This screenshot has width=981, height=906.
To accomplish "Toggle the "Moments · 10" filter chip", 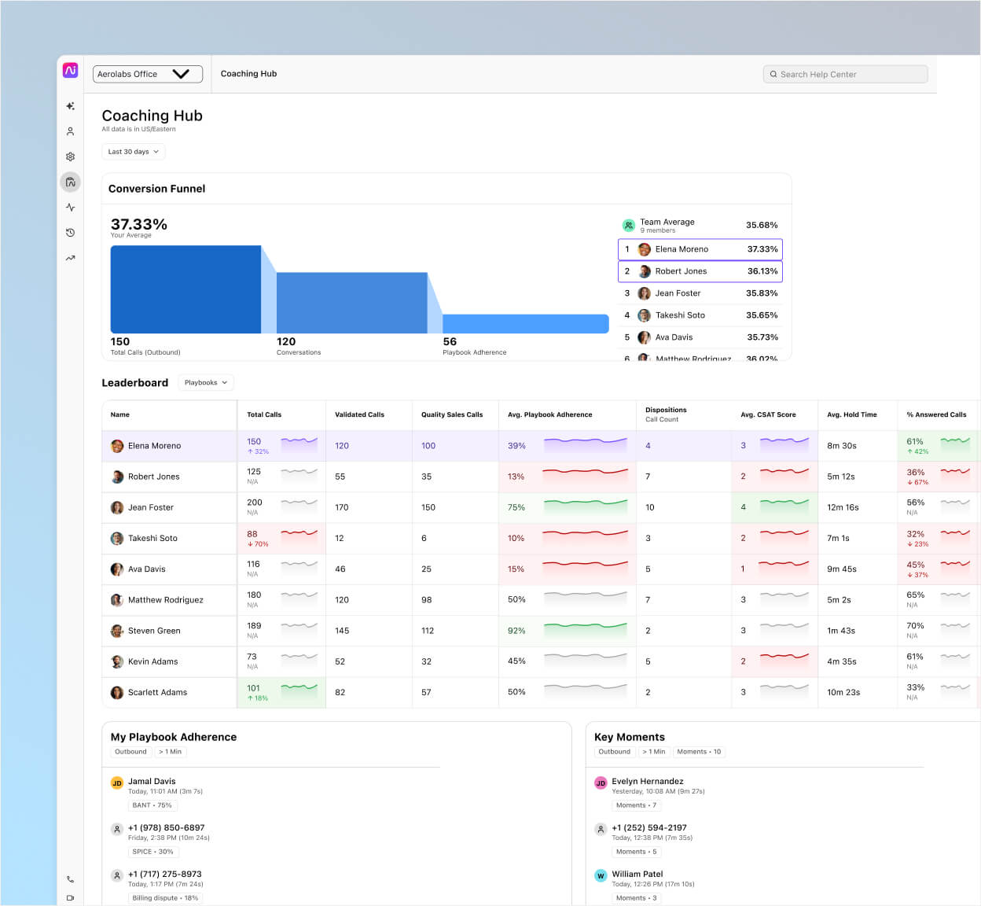I will coord(699,751).
